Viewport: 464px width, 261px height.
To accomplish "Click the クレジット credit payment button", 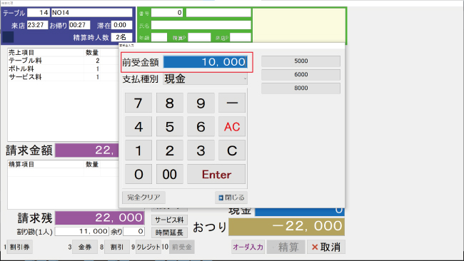I will tap(148, 247).
